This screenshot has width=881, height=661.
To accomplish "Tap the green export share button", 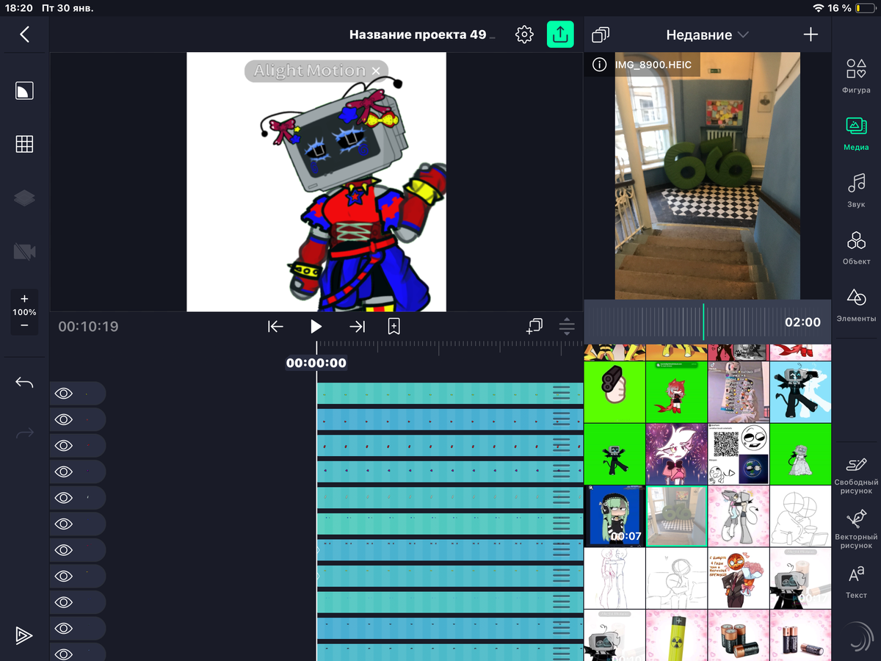I will 560,35.
